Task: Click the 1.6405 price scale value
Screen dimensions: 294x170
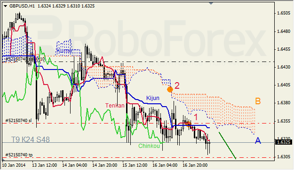Action: click(x=284, y=85)
